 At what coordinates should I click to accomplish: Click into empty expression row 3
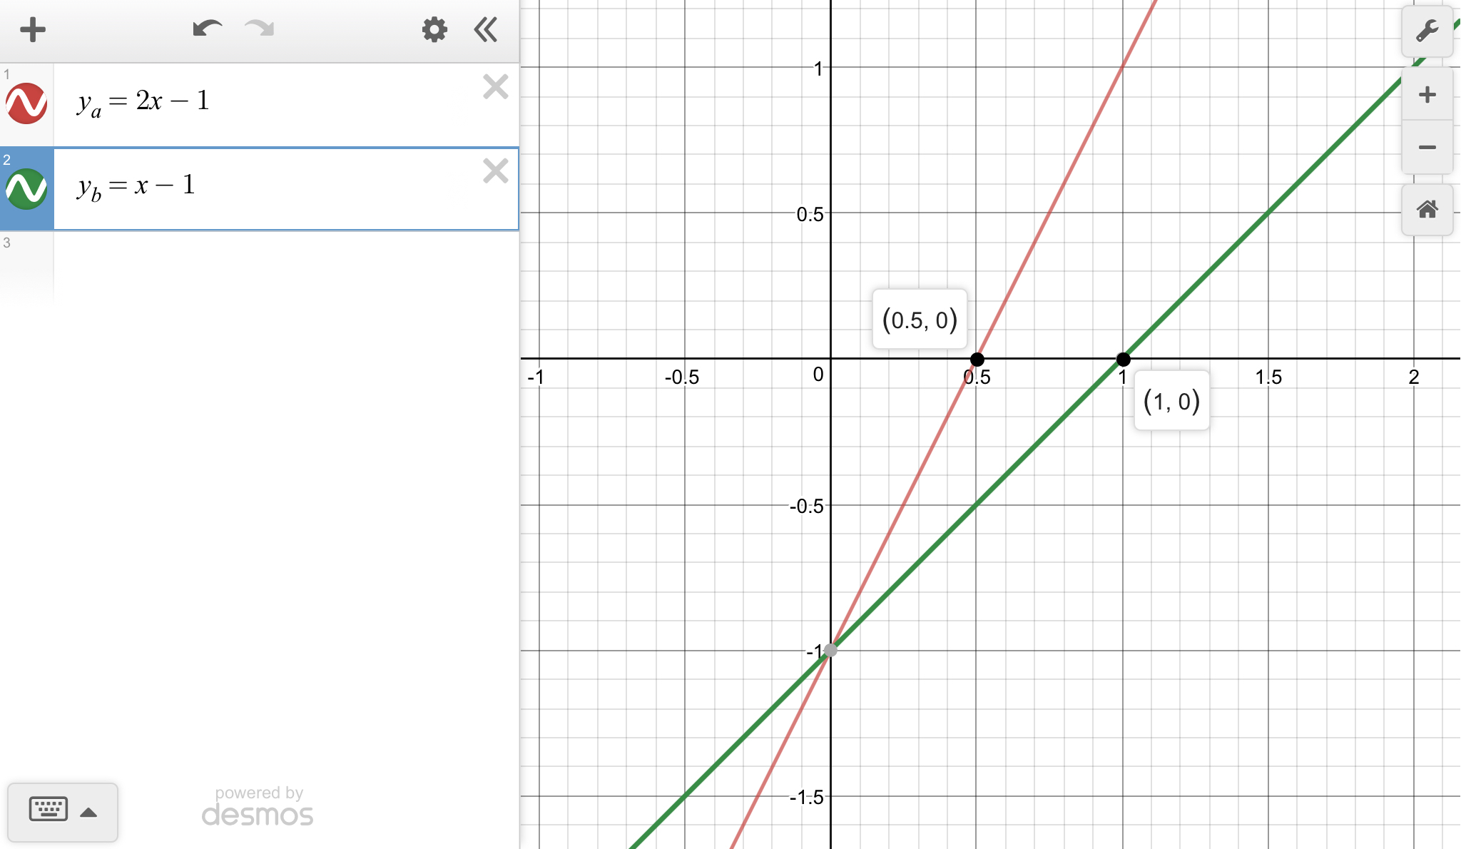285,268
